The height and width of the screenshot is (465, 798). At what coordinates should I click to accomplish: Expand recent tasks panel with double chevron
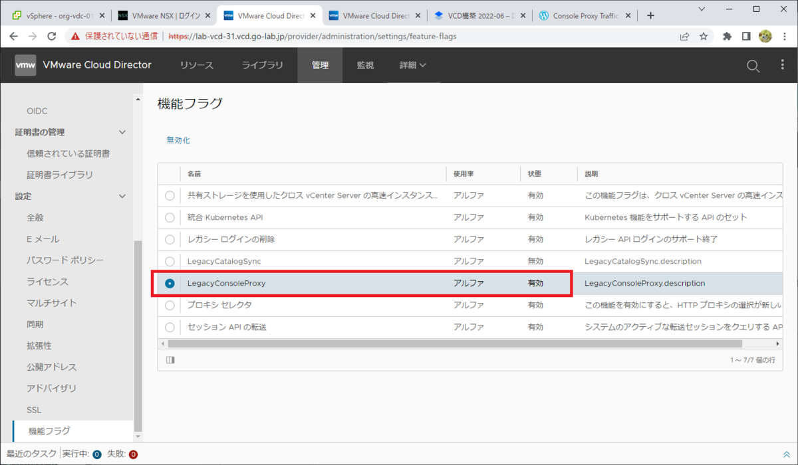point(787,454)
